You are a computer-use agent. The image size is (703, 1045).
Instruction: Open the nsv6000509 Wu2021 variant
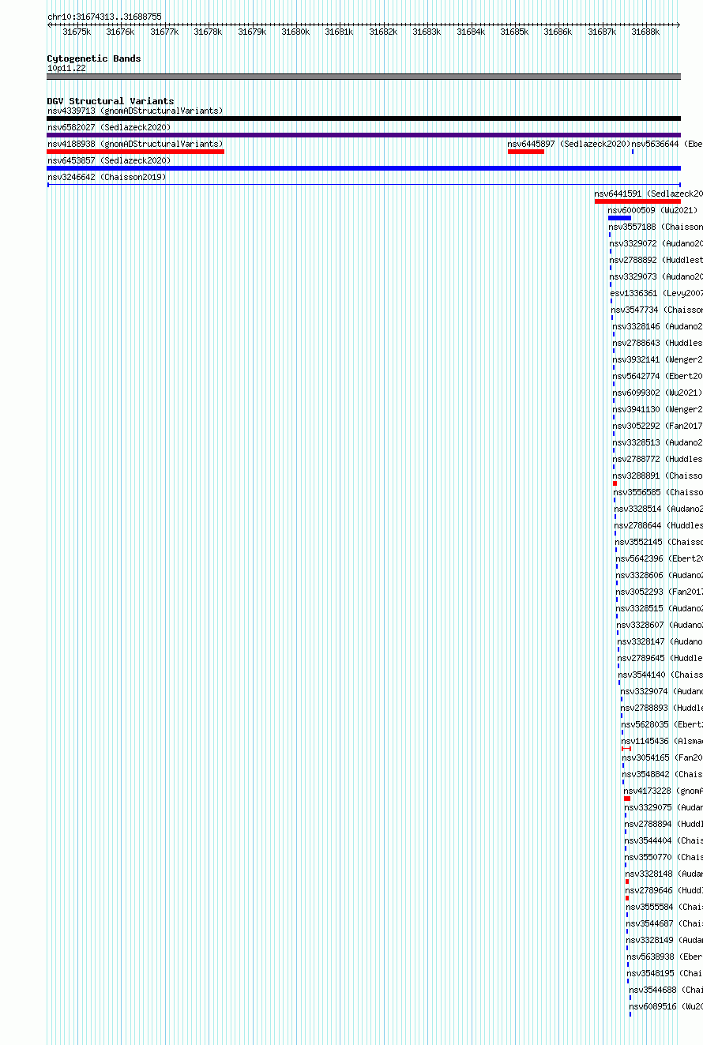[652, 210]
